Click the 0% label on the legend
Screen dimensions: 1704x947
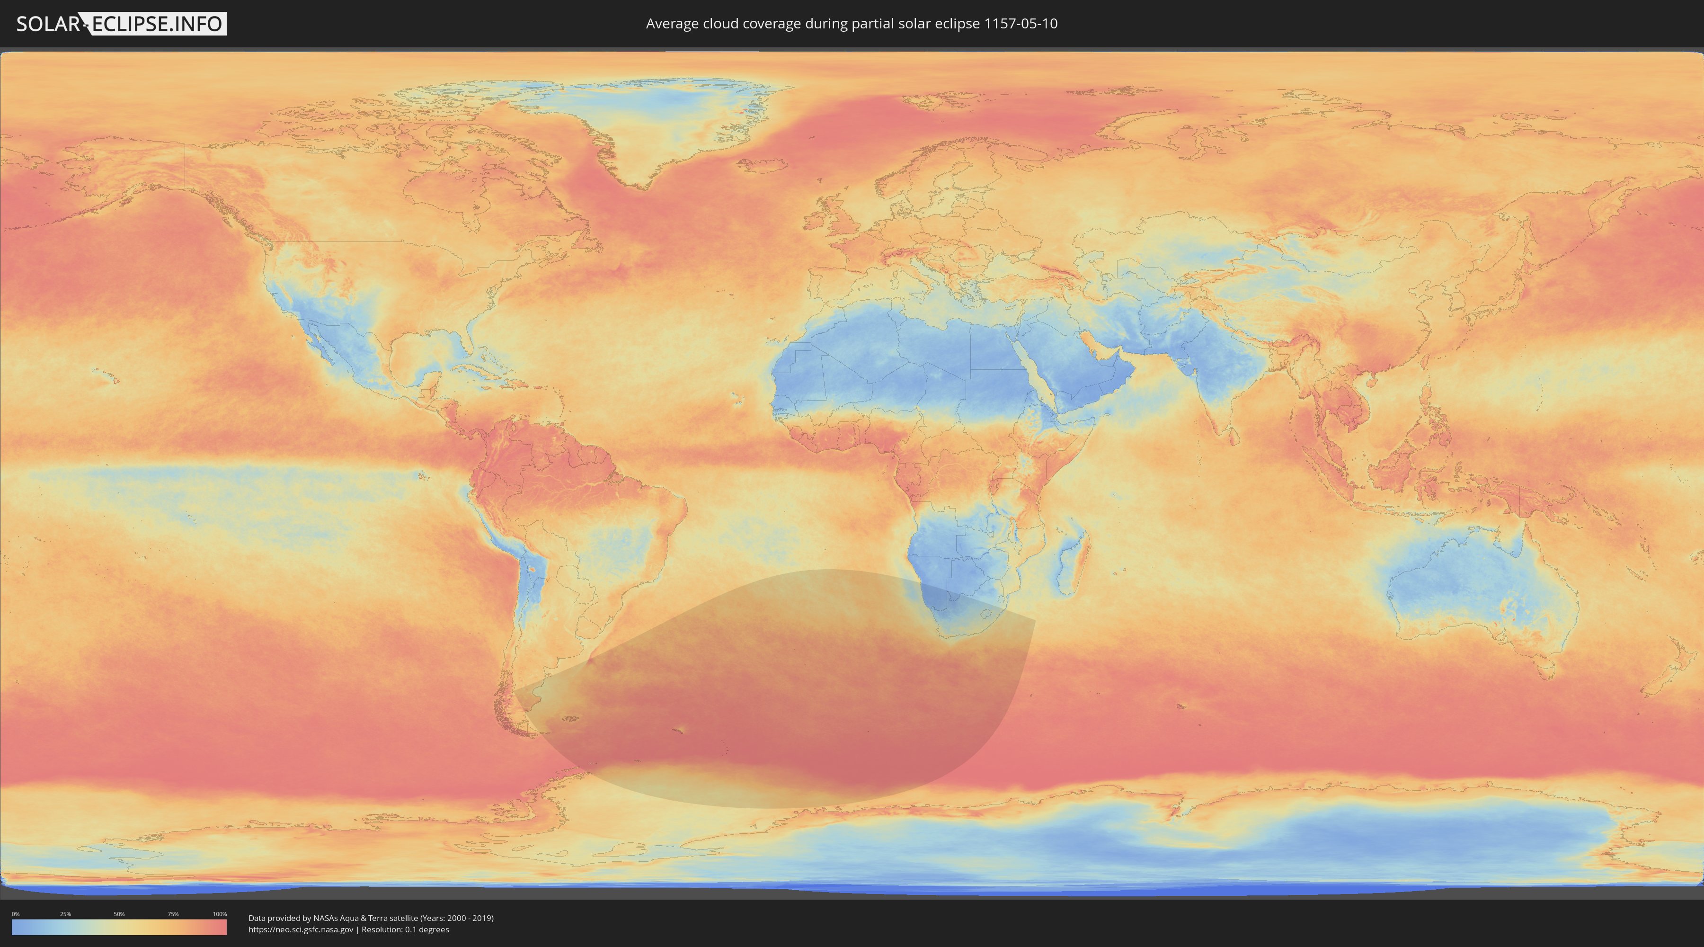coord(15,914)
